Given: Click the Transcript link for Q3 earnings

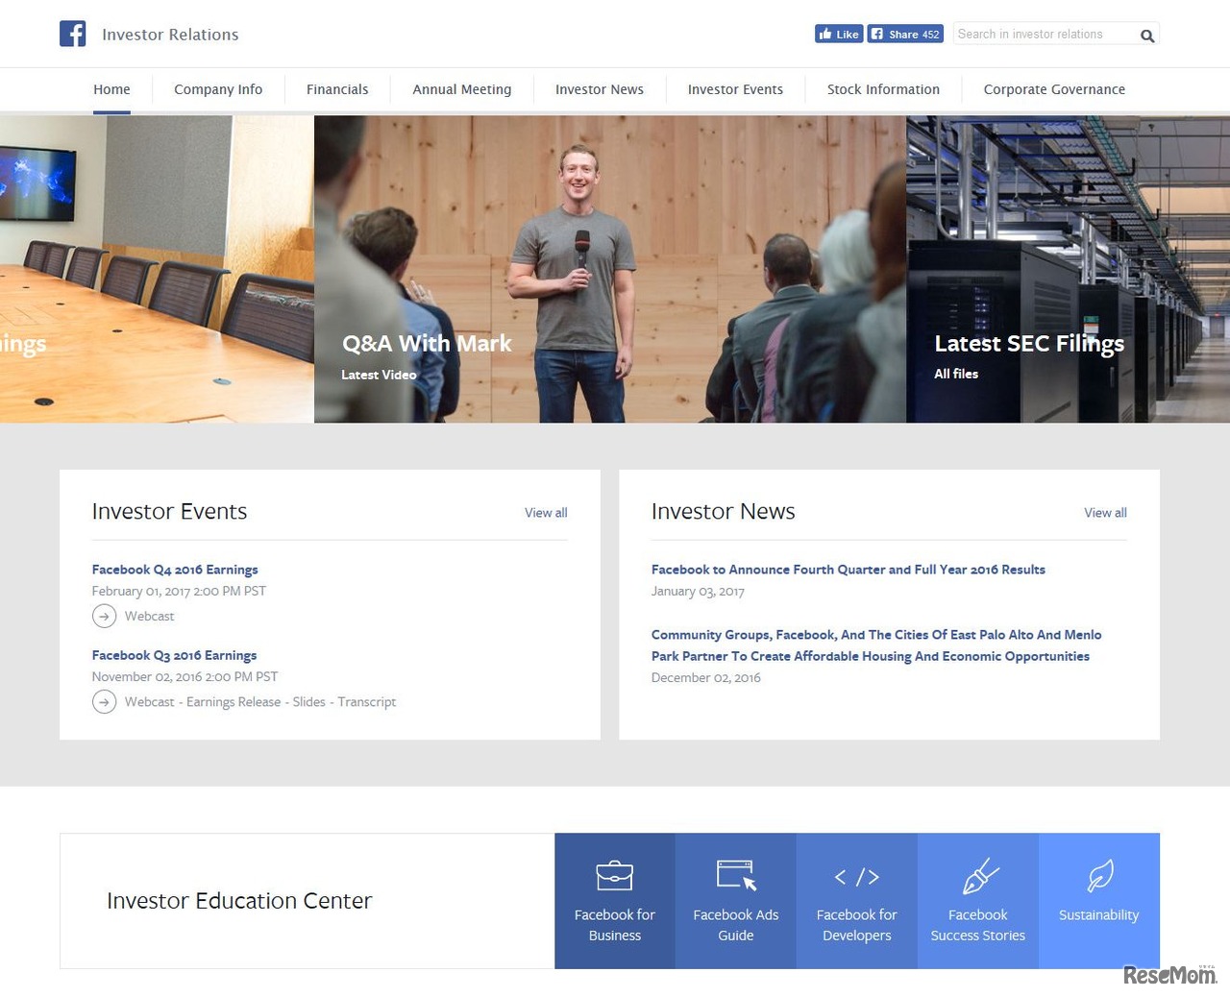Looking at the screenshot, I should 367,701.
